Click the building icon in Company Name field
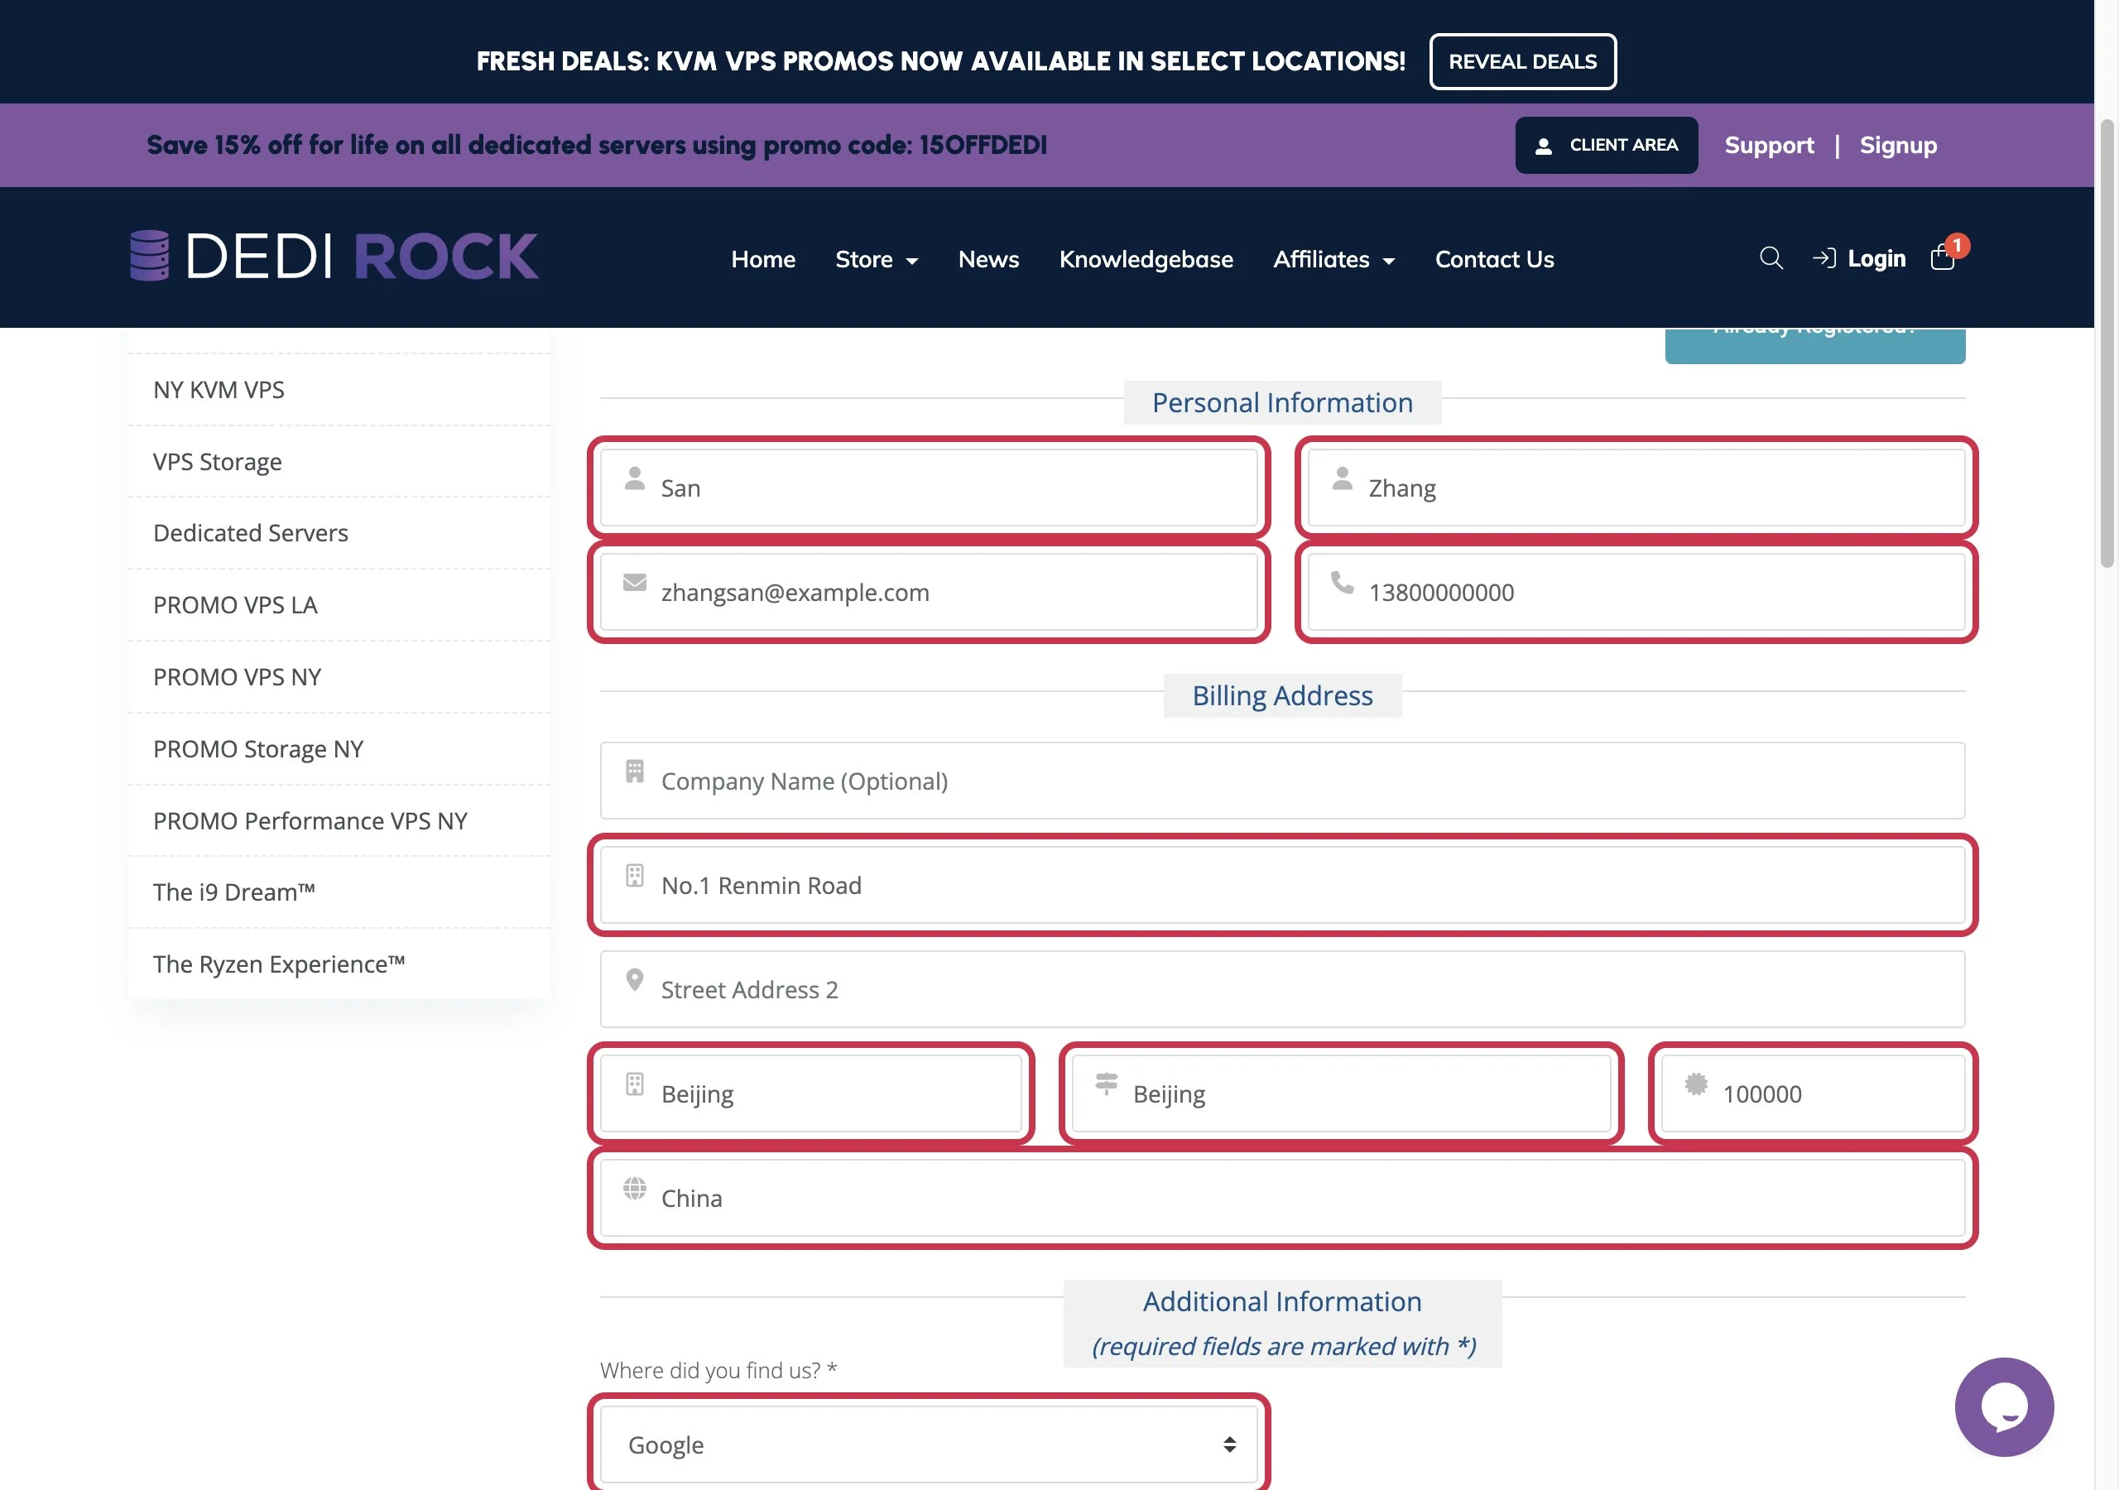Viewport: 2119px width, 1490px height. (x=634, y=771)
